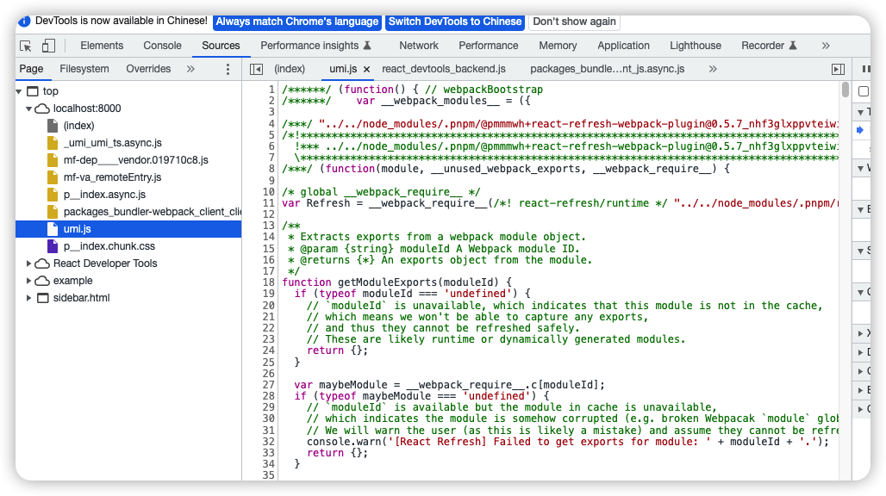Click the _umi_umi_ts.async.js file icon
The image size is (886, 496).
click(53, 143)
